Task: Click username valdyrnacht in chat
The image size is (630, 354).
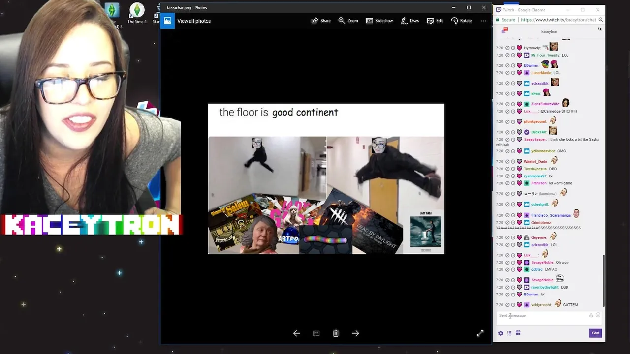Action: tap(540, 305)
